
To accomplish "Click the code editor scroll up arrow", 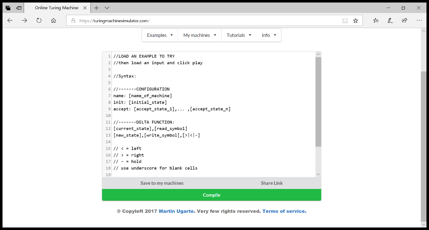I will point(318,54).
